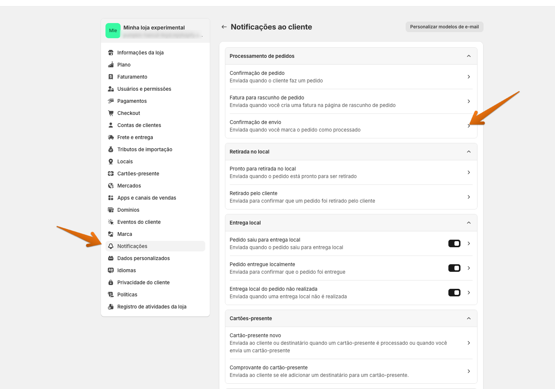555x389 pixels.
Task: Open Domínios in the settings menu
Action: 128,210
